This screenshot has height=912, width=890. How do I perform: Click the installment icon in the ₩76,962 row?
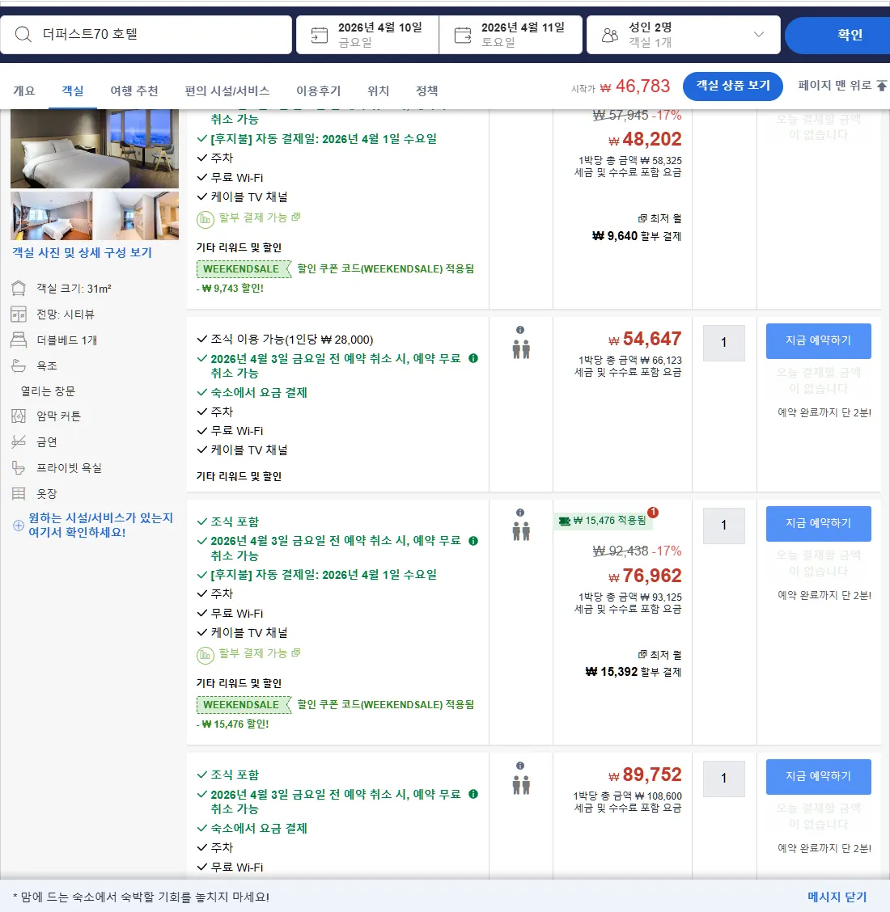tap(205, 655)
